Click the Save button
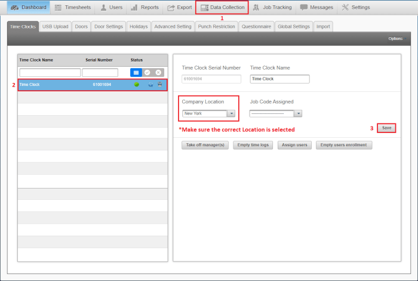 pos(386,128)
